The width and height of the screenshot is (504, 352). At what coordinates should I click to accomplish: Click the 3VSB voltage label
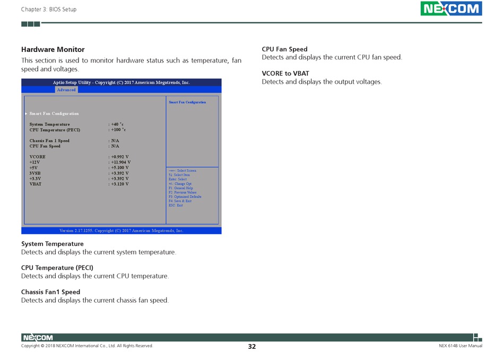point(34,173)
